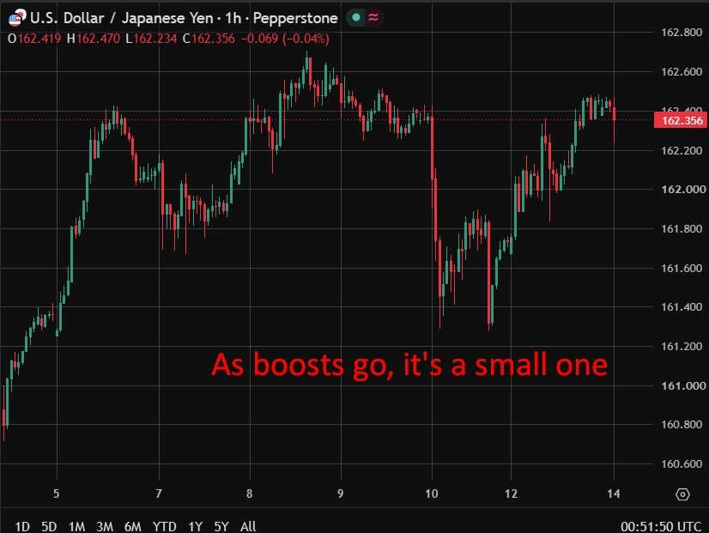Select the 1Y time range

tap(196, 527)
